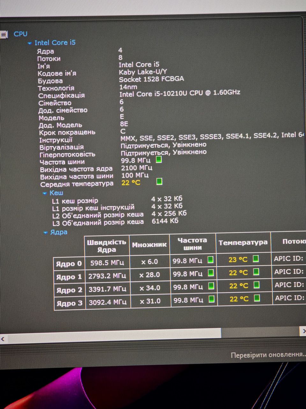Click the Віртуалізація row label
Image resolution: width=306 pixels, height=409 pixels.
(62, 147)
